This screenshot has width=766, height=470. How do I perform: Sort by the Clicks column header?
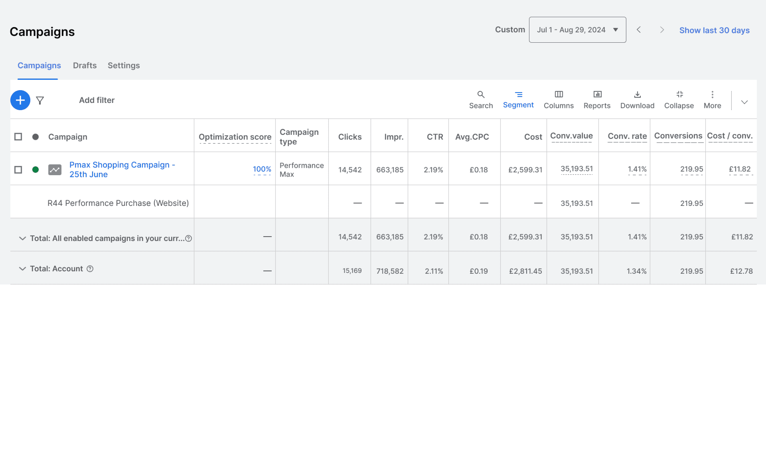350,137
